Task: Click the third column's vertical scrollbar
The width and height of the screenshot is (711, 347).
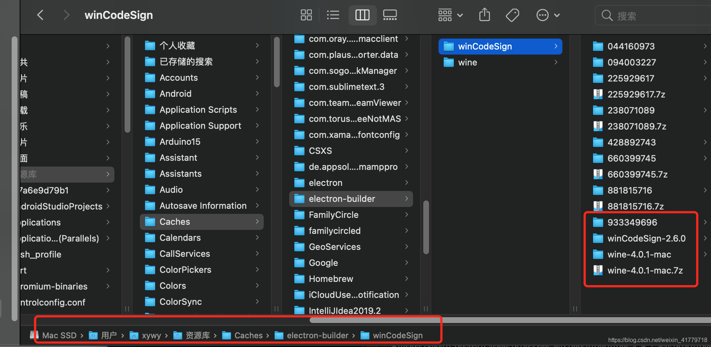Action: tap(426, 227)
